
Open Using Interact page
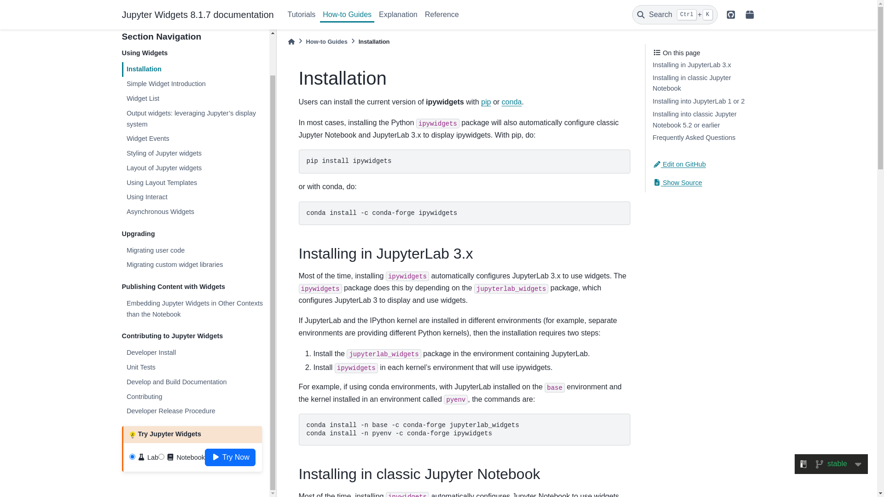point(147,197)
